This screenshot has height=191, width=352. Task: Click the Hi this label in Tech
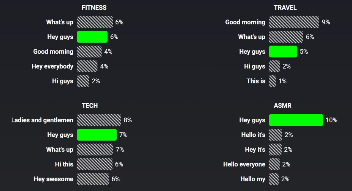click(x=64, y=164)
